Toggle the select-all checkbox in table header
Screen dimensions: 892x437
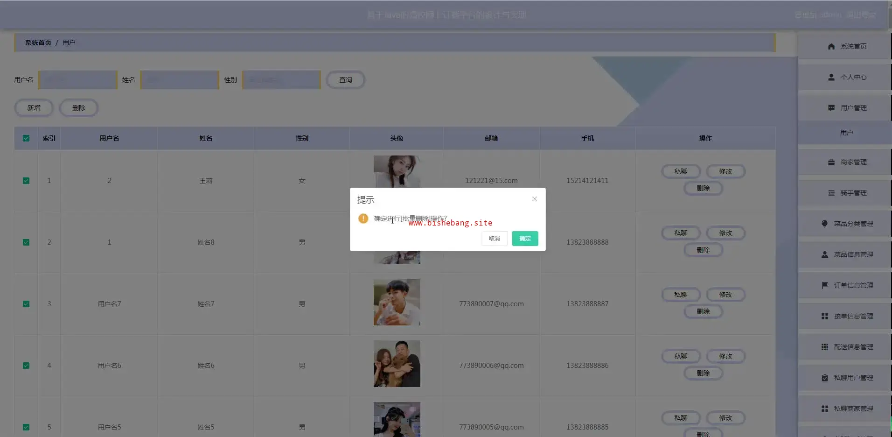pyautogui.click(x=26, y=138)
